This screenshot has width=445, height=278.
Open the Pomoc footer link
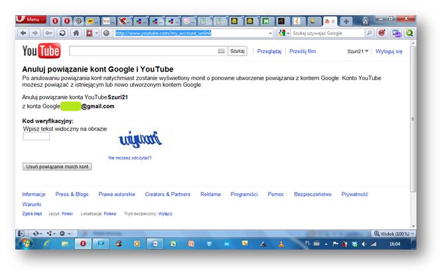point(276,194)
